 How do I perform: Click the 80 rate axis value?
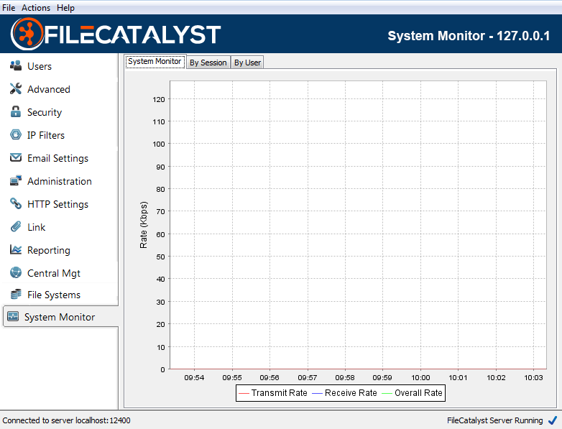coord(160,189)
